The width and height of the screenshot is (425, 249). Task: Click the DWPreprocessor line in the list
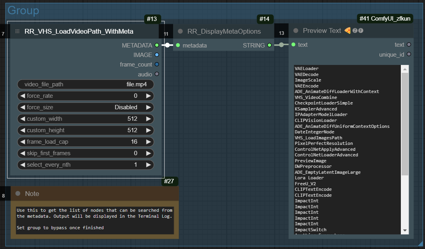[x=313, y=166]
